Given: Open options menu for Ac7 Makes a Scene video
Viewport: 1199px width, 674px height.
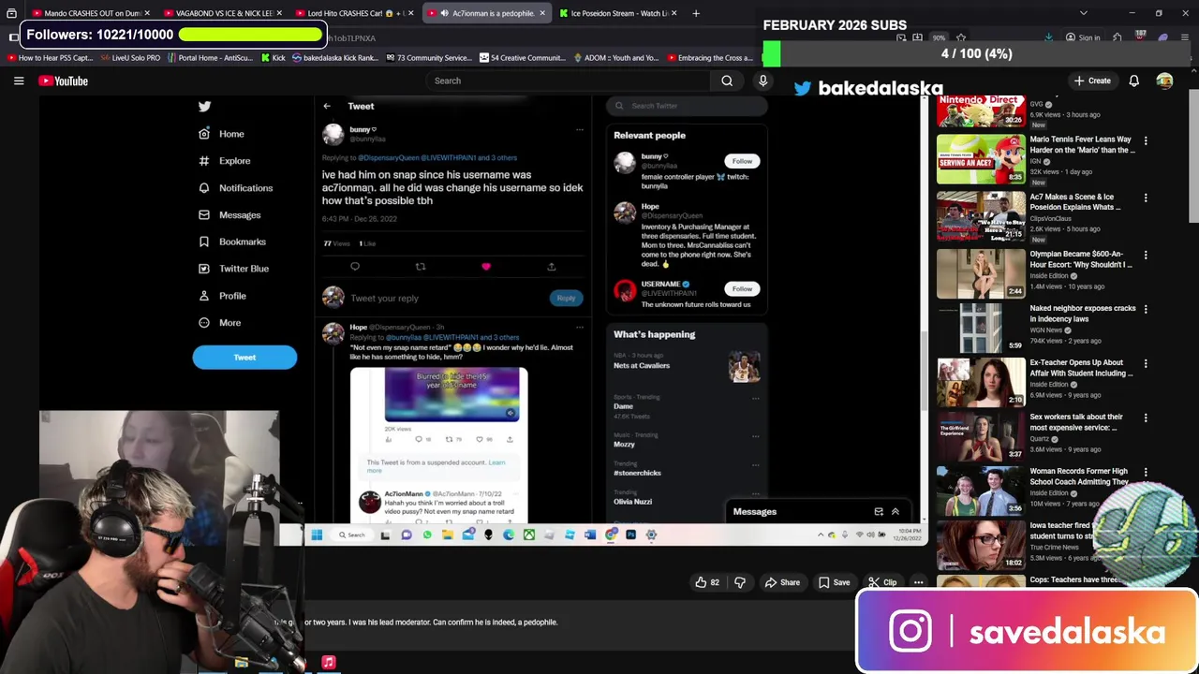Looking at the screenshot, I should tap(1146, 198).
